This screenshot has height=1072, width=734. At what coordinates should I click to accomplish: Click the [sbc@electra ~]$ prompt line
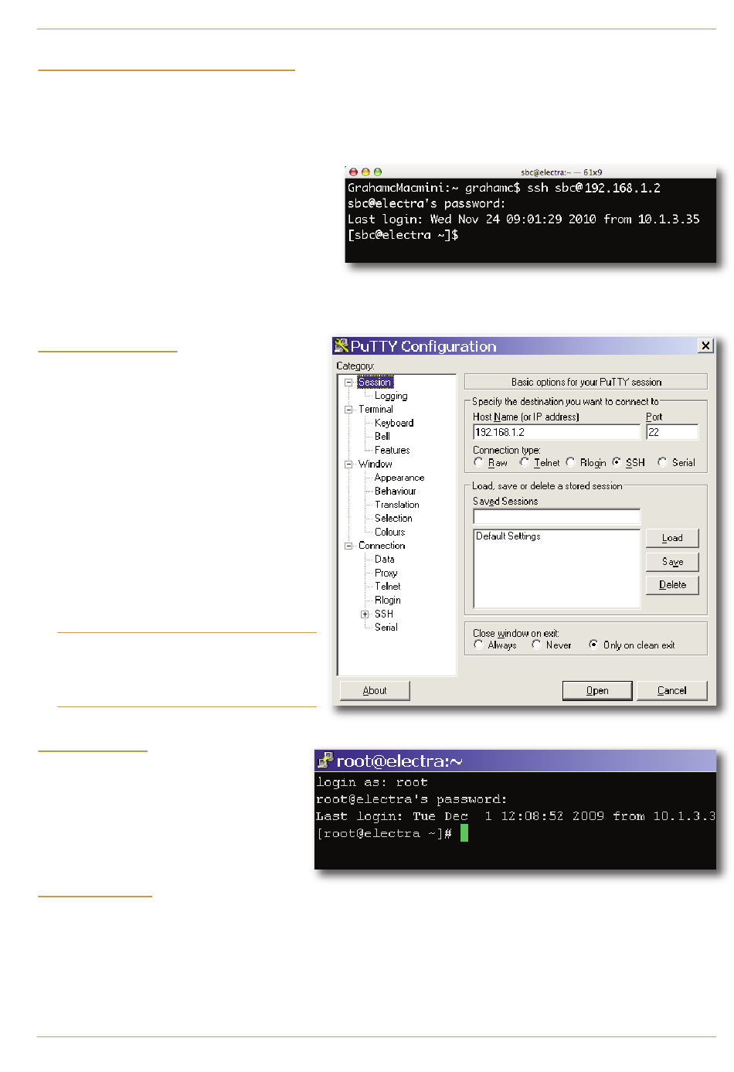click(403, 235)
